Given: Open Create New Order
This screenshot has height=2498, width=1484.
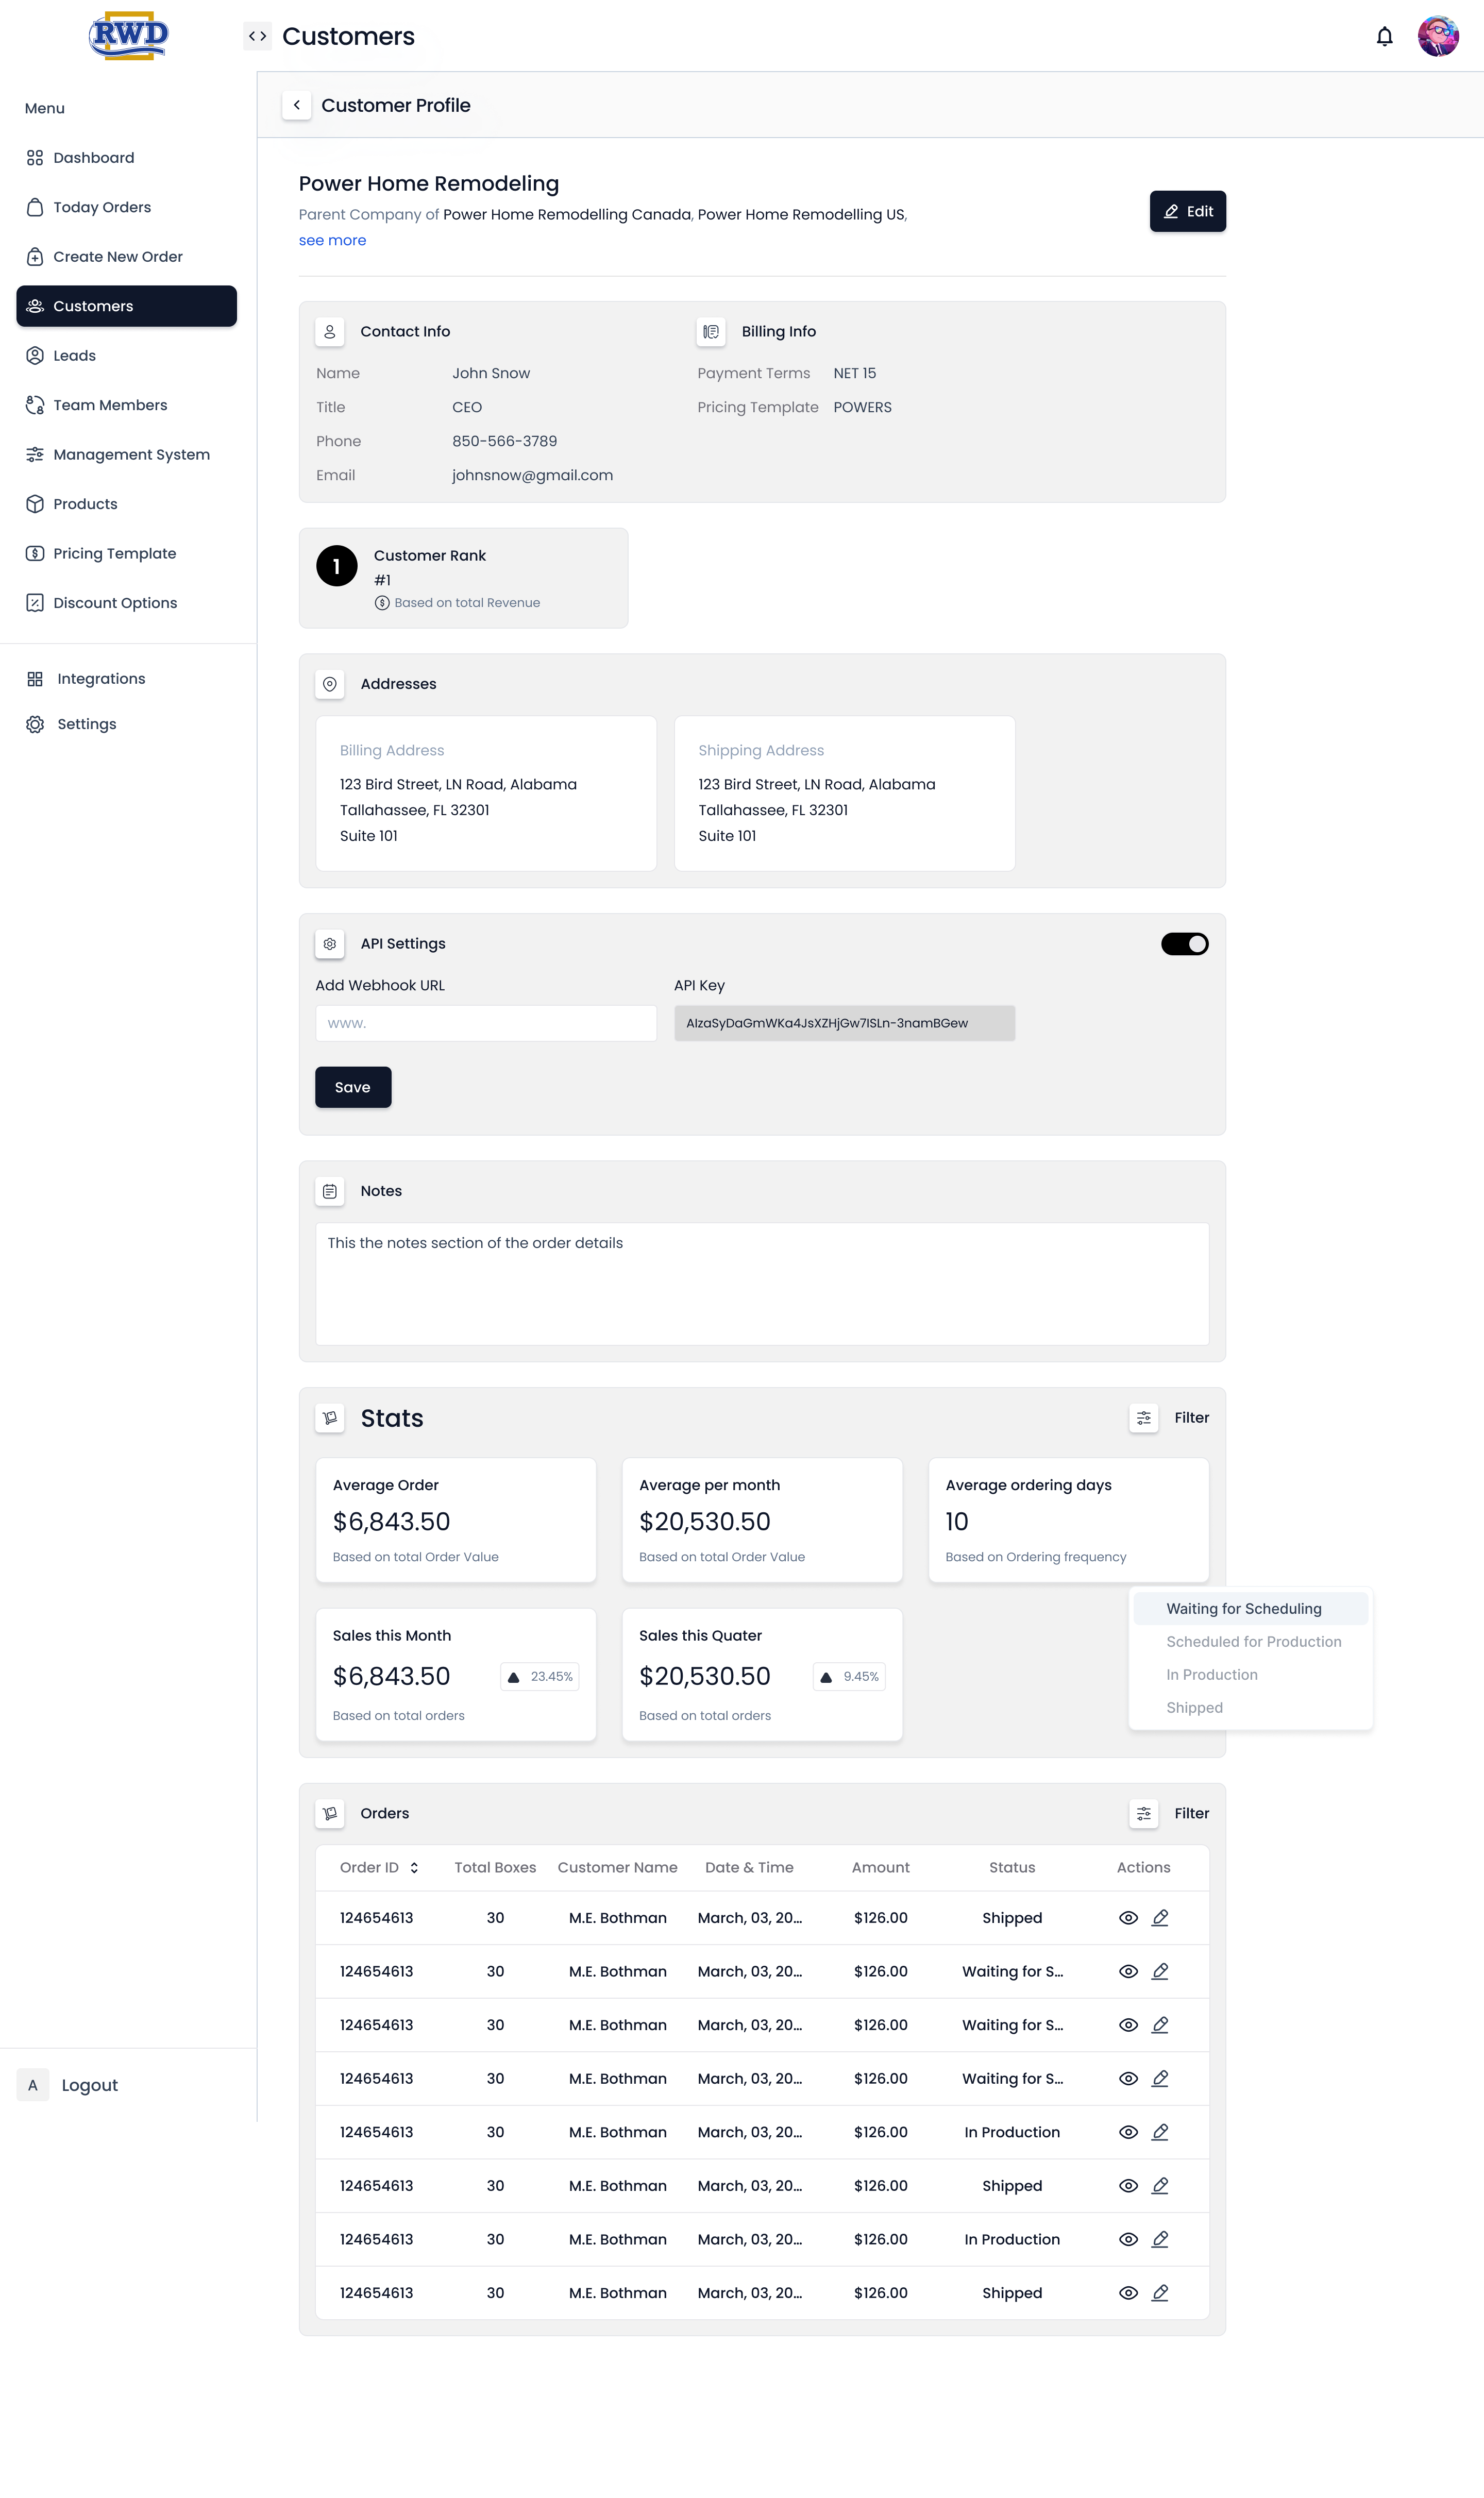Looking at the screenshot, I should point(126,256).
